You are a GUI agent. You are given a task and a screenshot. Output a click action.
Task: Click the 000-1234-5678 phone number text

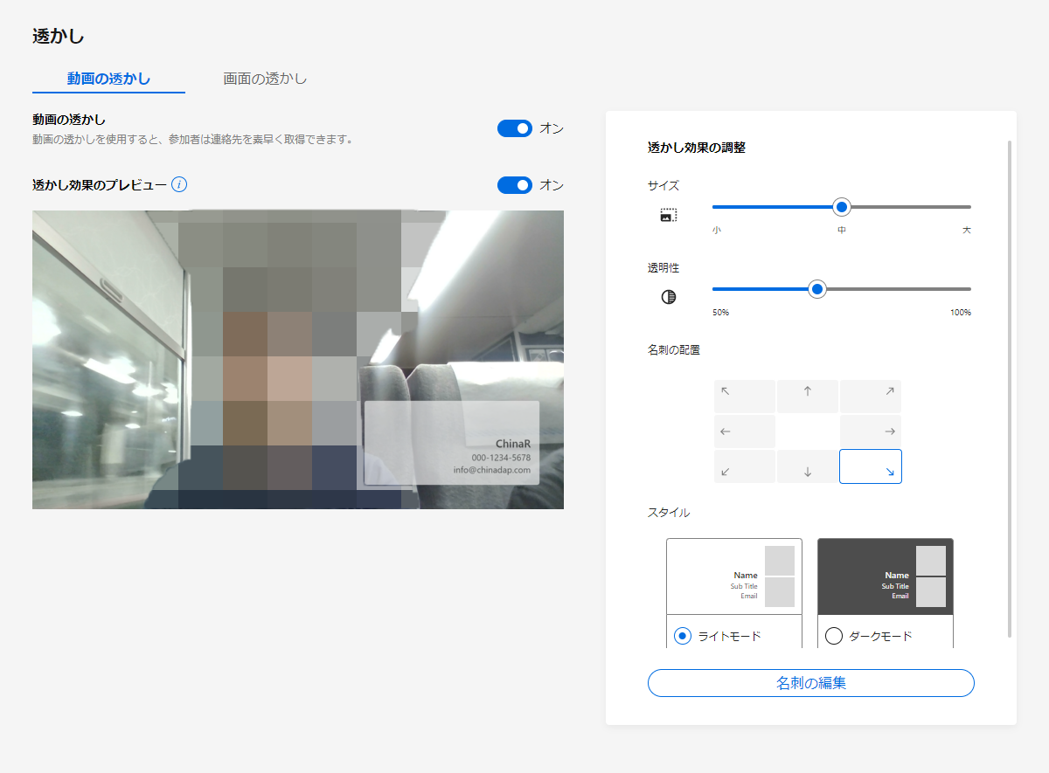click(x=501, y=458)
